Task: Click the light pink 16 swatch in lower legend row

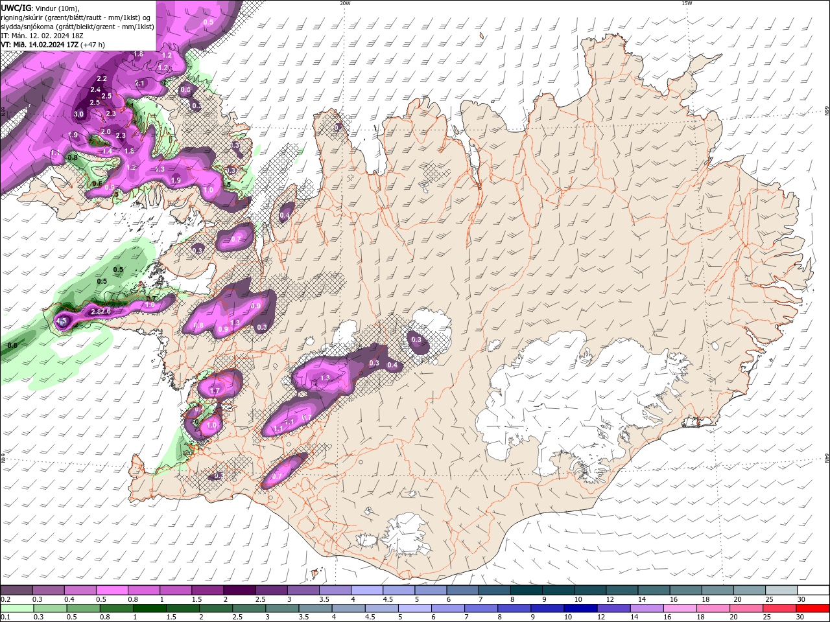Action: point(681,608)
